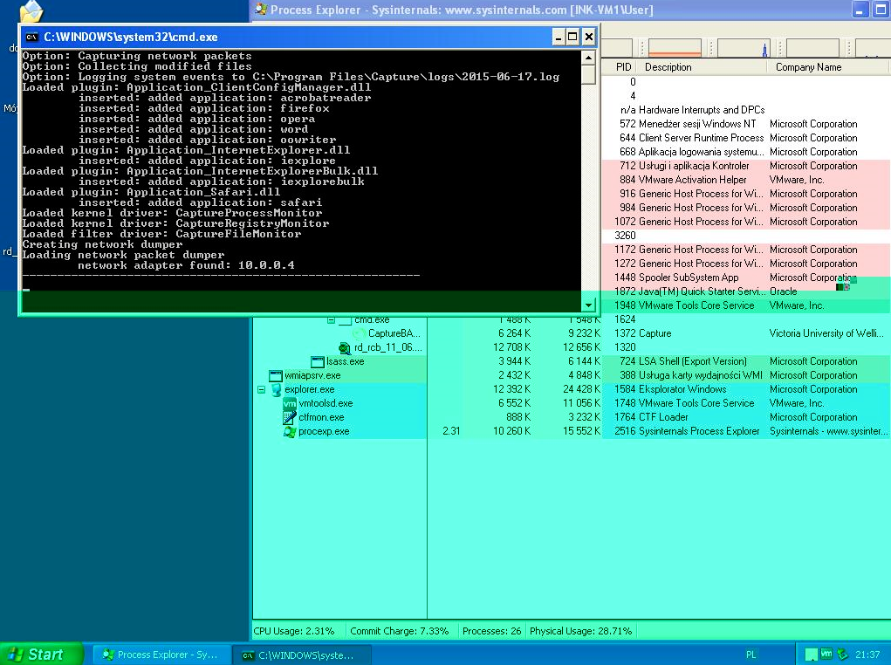The image size is (891, 665).
Task: Click the wmiapsrv.exe process icon
Action: 276,375
